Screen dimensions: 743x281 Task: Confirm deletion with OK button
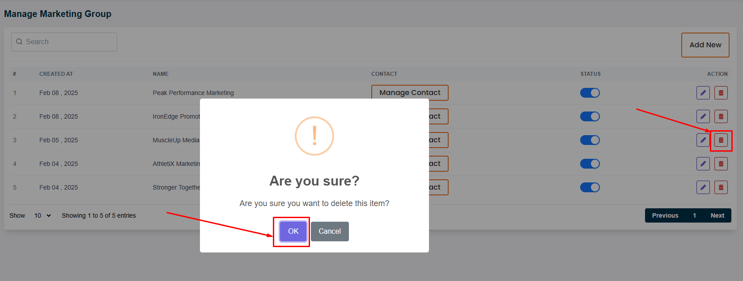tap(293, 231)
